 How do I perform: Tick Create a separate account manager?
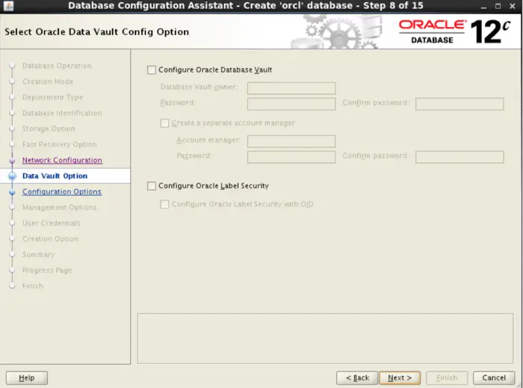click(x=164, y=123)
